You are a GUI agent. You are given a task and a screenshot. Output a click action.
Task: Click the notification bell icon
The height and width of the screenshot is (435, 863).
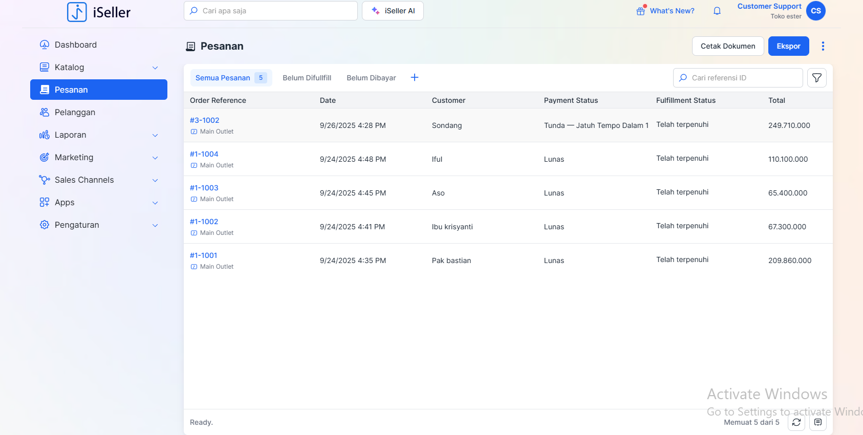[717, 11]
